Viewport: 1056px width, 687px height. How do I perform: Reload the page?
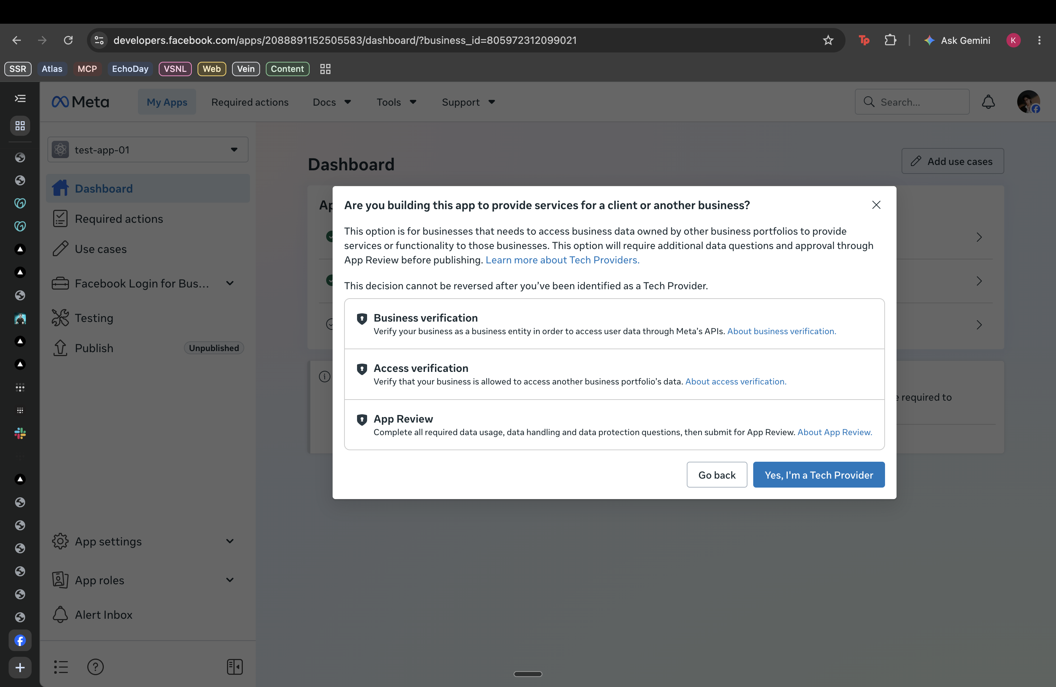[68, 40]
